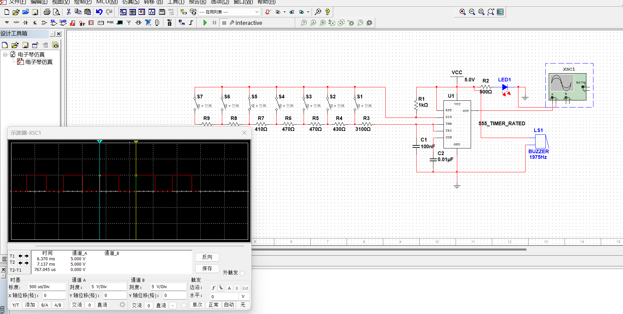Open the 仿真(S) menu
The image size is (623, 314).
[130, 2]
